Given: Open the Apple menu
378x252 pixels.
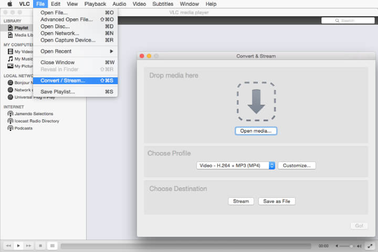Looking at the screenshot, I should click(x=9, y=4).
